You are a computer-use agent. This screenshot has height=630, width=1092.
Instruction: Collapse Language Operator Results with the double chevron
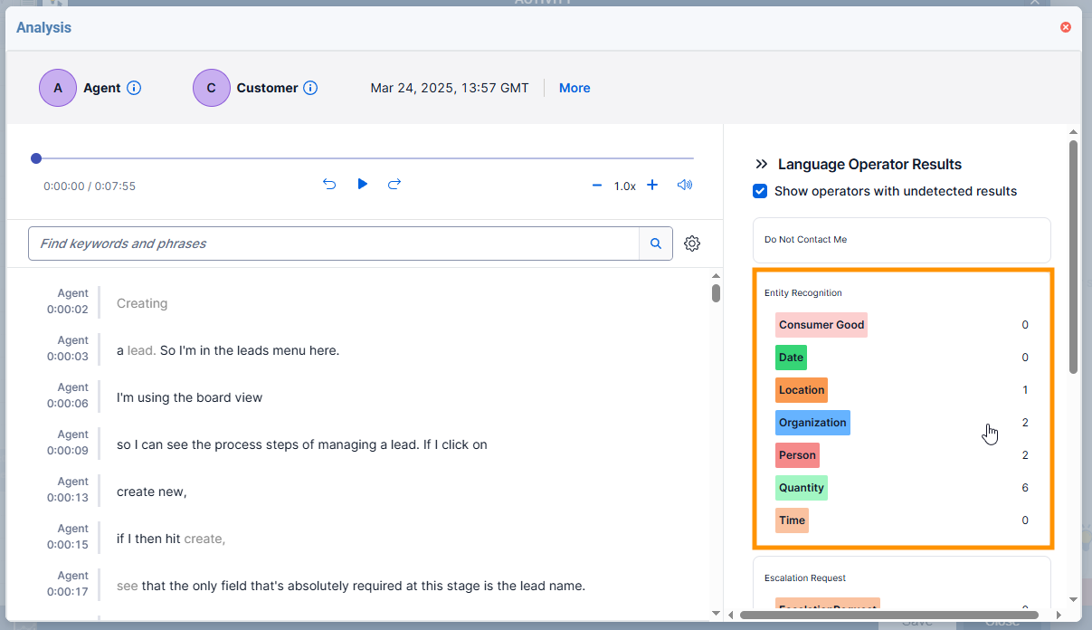(760, 164)
